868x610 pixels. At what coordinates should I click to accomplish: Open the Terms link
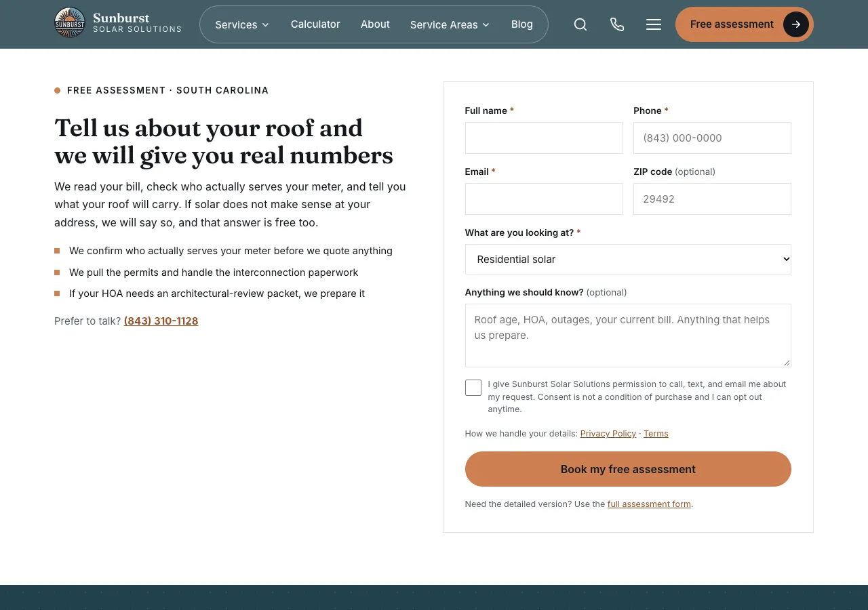656,434
